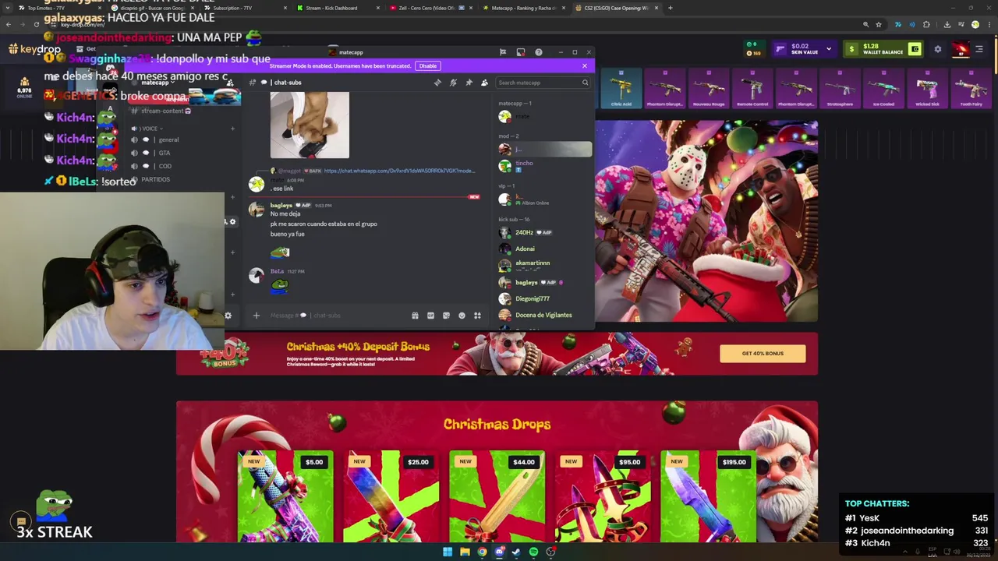This screenshot has width=998, height=561.
Task: Click the browser zoom magnifier icon
Action: click(x=865, y=24)
